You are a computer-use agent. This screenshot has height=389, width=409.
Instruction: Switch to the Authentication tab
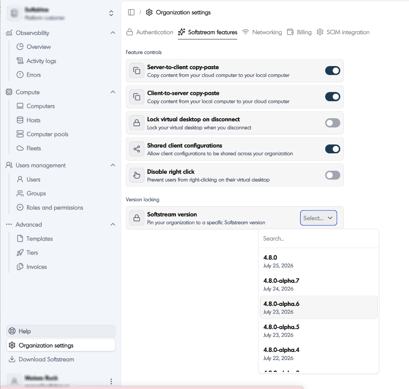150,32
